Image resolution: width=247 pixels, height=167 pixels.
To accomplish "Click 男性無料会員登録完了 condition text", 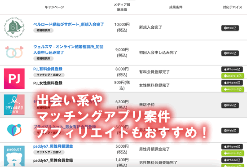I will pyautogui.click(x=158, y=163).
